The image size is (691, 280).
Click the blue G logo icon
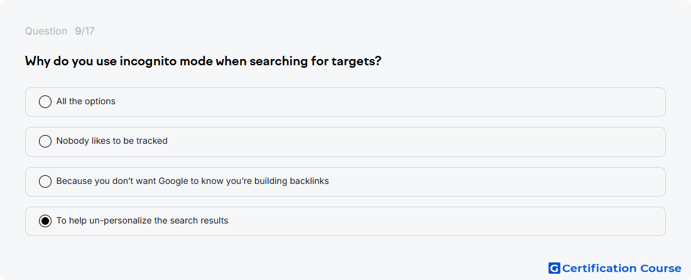click(554, 268)
